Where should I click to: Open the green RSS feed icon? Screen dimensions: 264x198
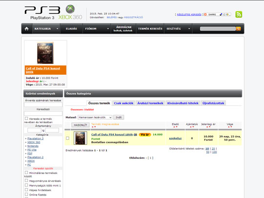(x=239, y=15)
